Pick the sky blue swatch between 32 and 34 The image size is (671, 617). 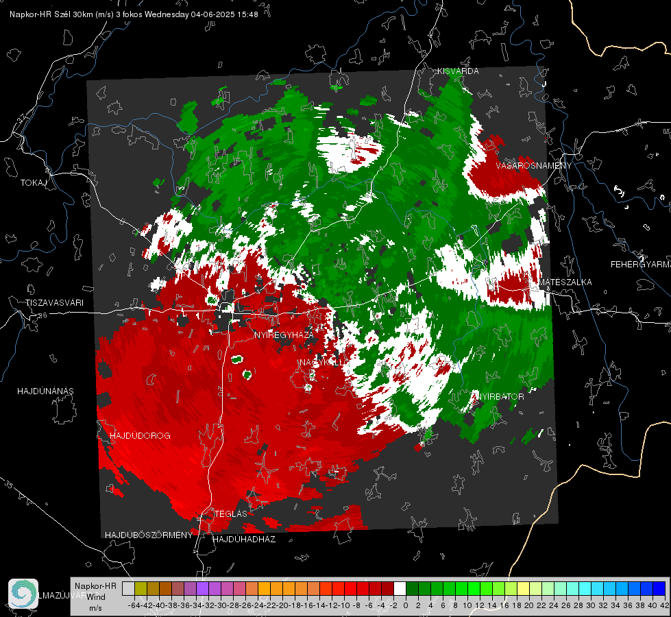[x=609, y=588]
